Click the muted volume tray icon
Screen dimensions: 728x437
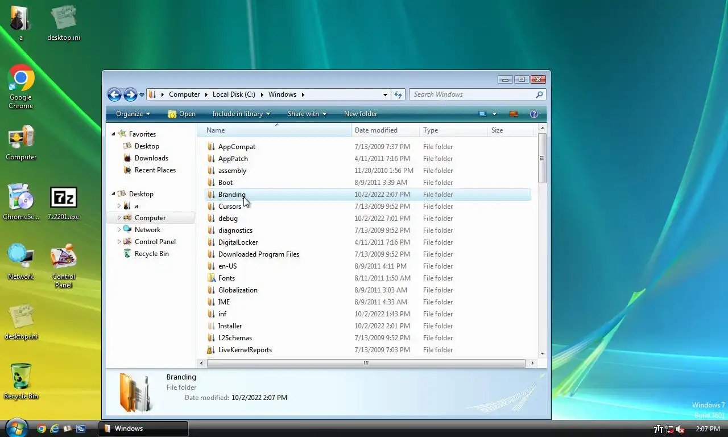coord(680,429)
